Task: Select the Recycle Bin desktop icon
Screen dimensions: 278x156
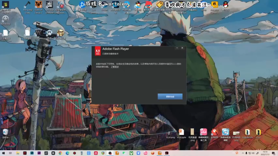Action: point(5,133)
